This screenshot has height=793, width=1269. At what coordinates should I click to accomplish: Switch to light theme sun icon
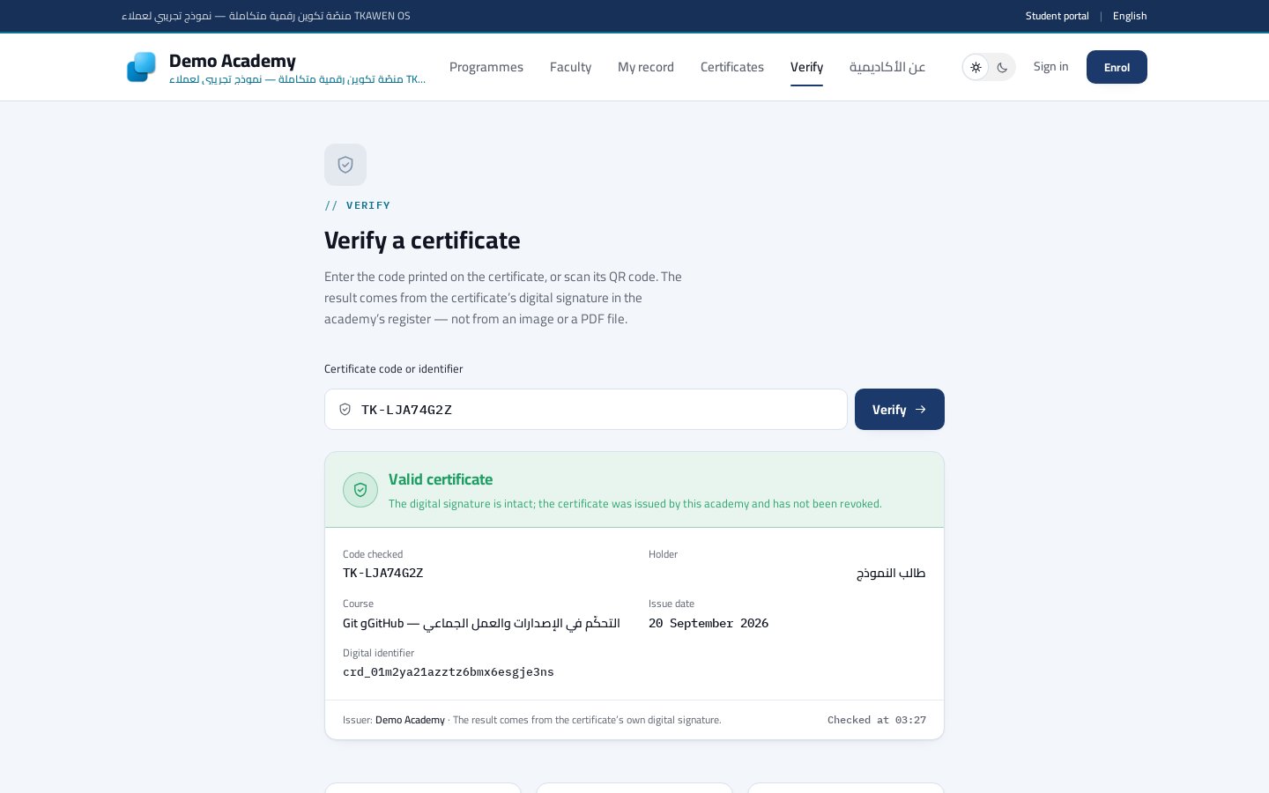click(976, 67)
